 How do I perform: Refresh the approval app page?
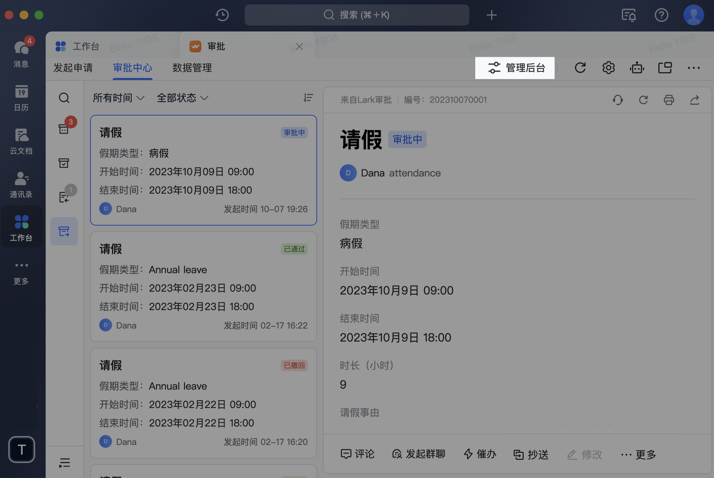click(x=580, y=68)
